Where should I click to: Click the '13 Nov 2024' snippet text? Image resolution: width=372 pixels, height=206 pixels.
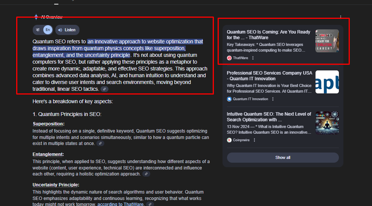269,130
